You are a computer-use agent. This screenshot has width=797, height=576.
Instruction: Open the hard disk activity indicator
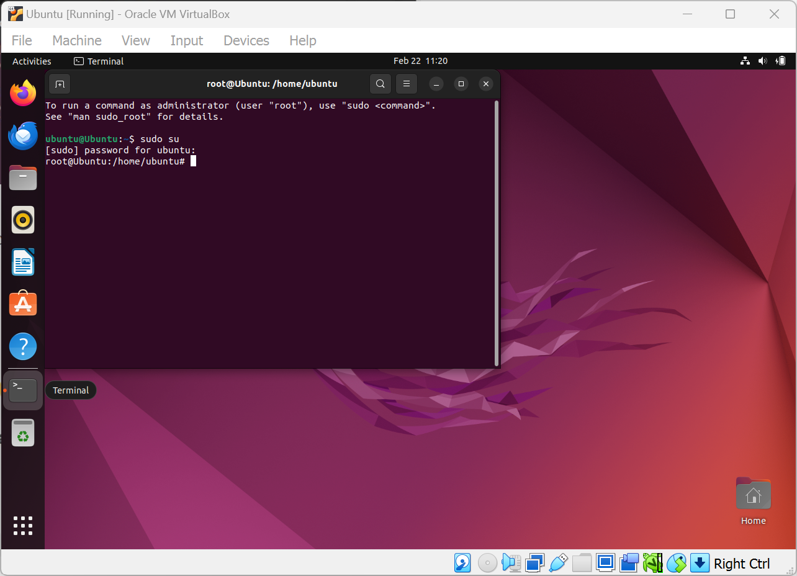[x=462, y=563]
